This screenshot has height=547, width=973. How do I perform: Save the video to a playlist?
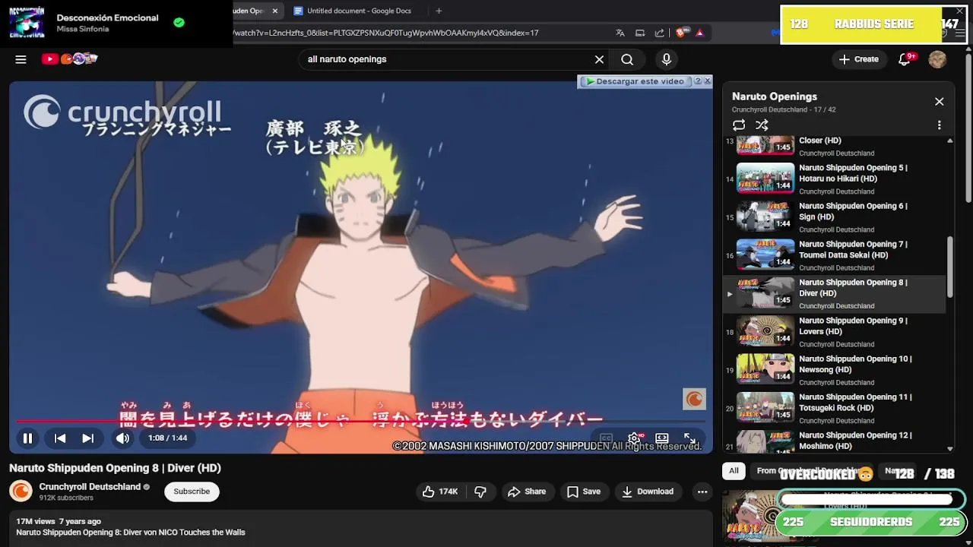pyautogui.click(x=584, y=492)
